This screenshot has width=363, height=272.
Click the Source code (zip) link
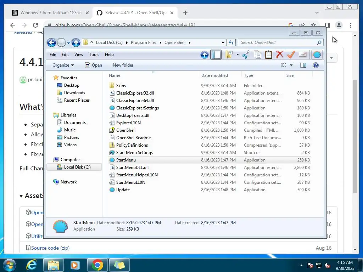[x=50, y=248]
